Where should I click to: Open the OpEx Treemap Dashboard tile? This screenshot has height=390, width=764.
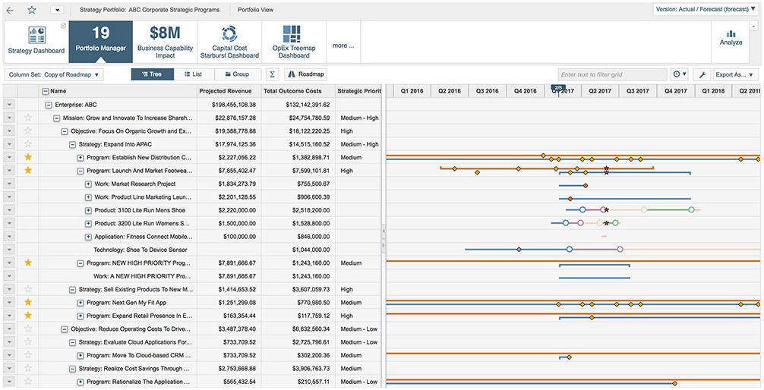tap(294, 42)
